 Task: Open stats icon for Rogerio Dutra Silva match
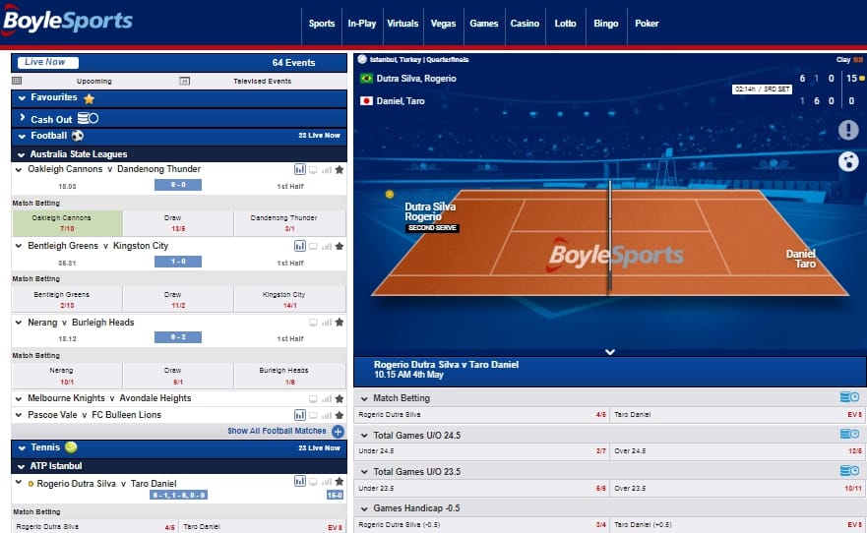pos(299,482)
